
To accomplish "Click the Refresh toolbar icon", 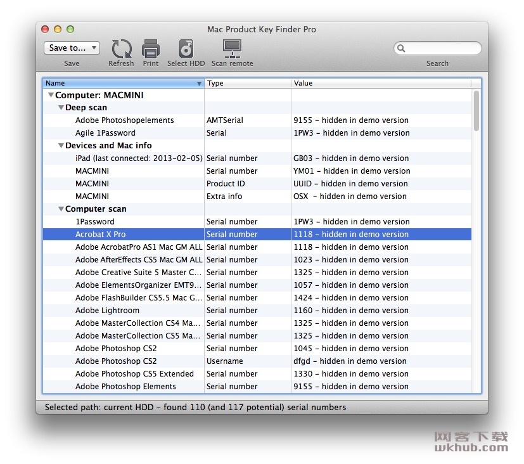I will coord(121,49).
